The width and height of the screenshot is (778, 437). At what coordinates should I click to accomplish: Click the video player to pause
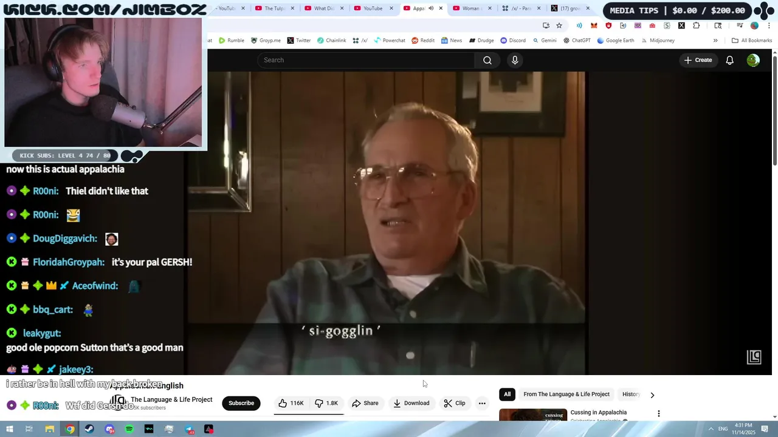[387, 223]
